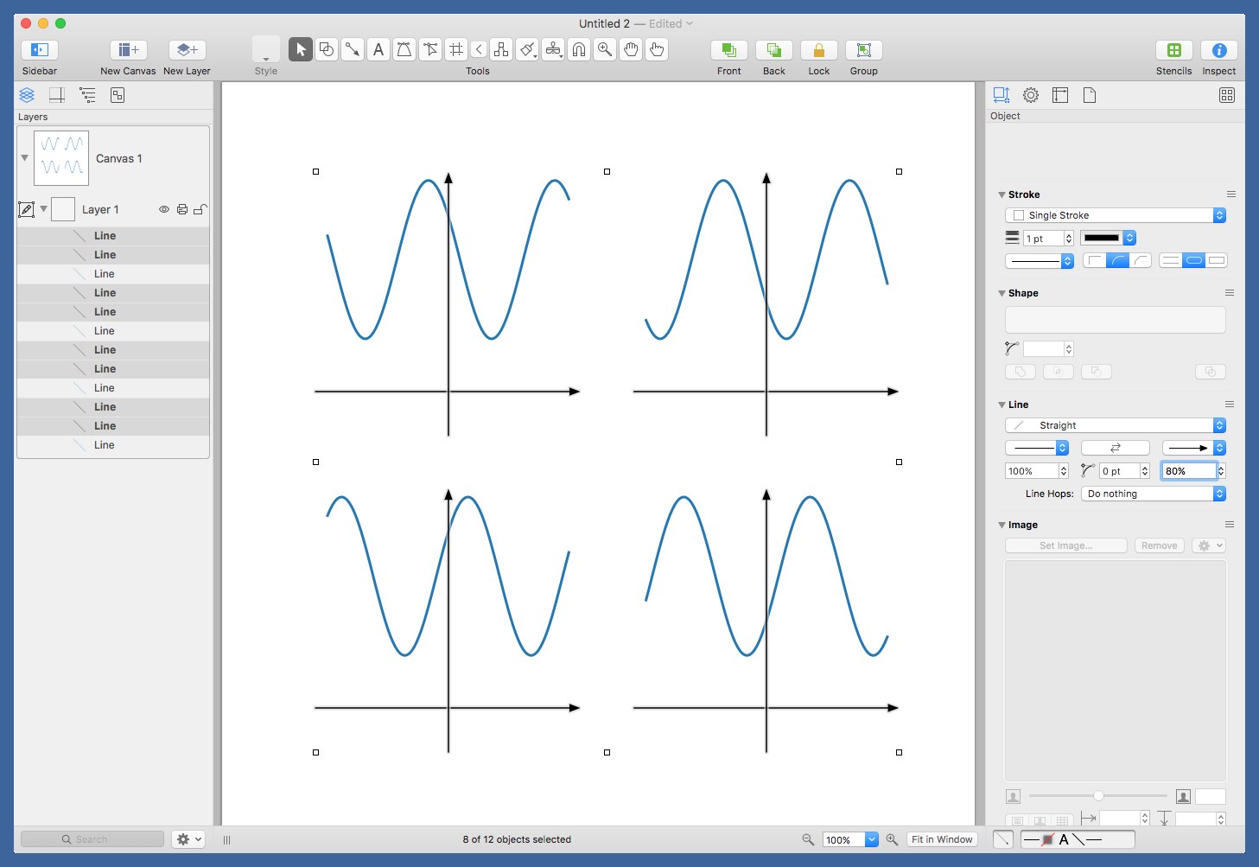The image size is (1259, 867).
Task: Pick the Zoom magnifier tool
Action: (605, 50)
